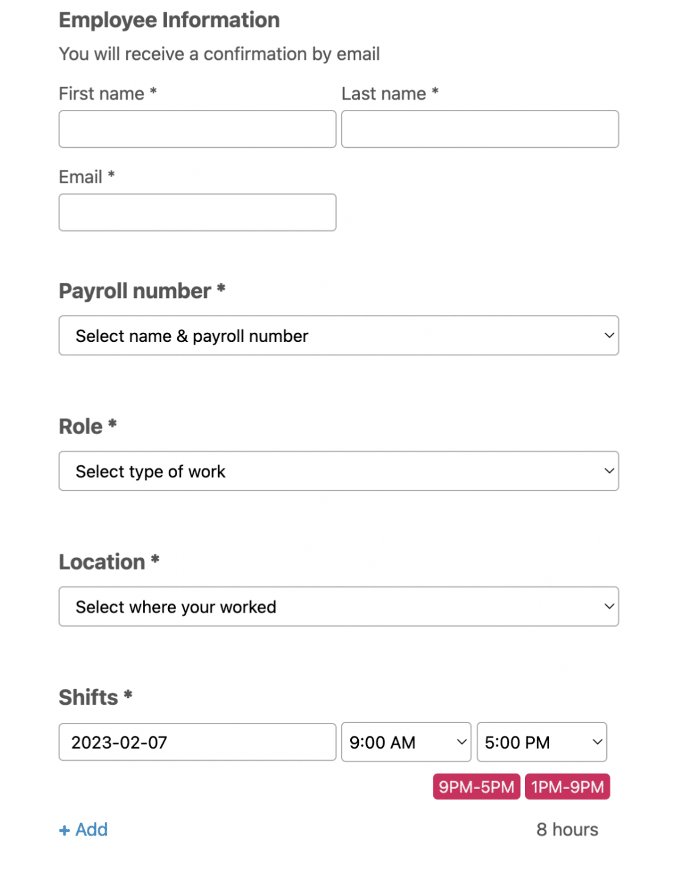The height and width of the screenshot is (894, 698).
Task: Click the Email input field
Action: [197, 213]
